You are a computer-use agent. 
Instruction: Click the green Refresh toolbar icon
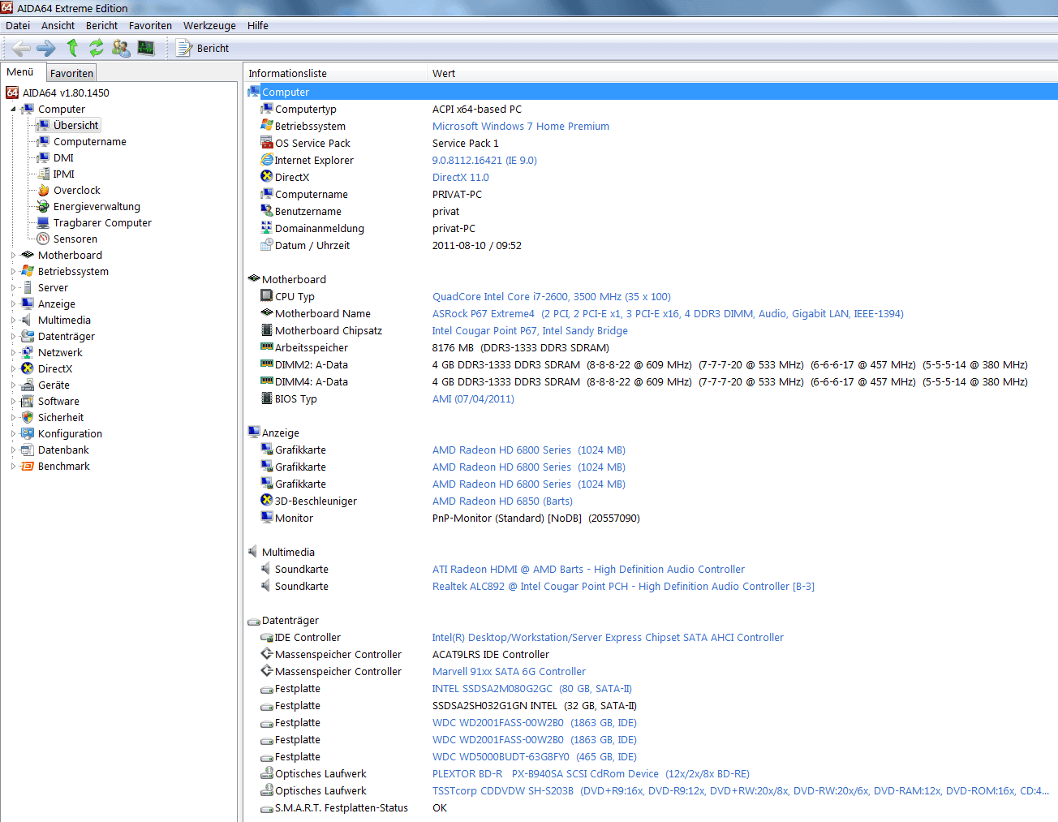click(x=97, y=49)
